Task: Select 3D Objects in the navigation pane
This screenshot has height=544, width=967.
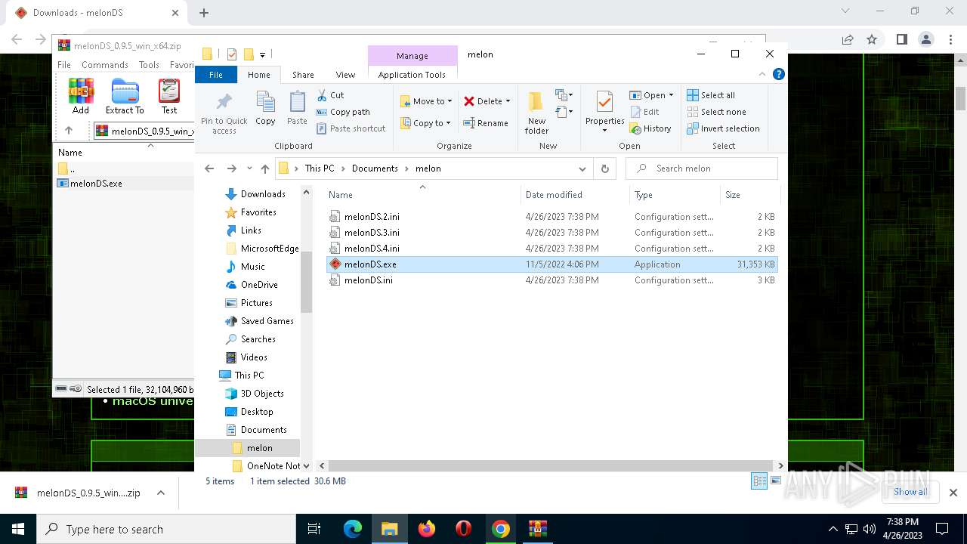Action: (x=255, y=394)
